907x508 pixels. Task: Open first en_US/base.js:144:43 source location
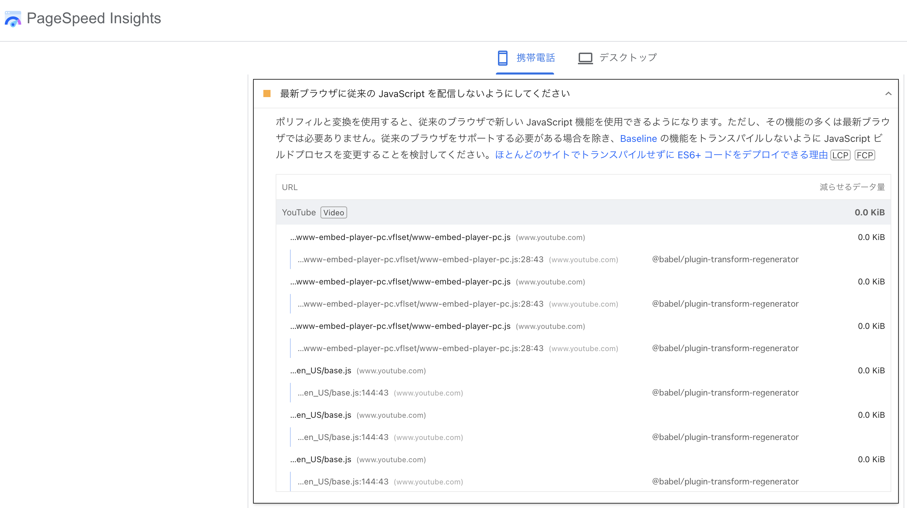click(x=343, y=392)
